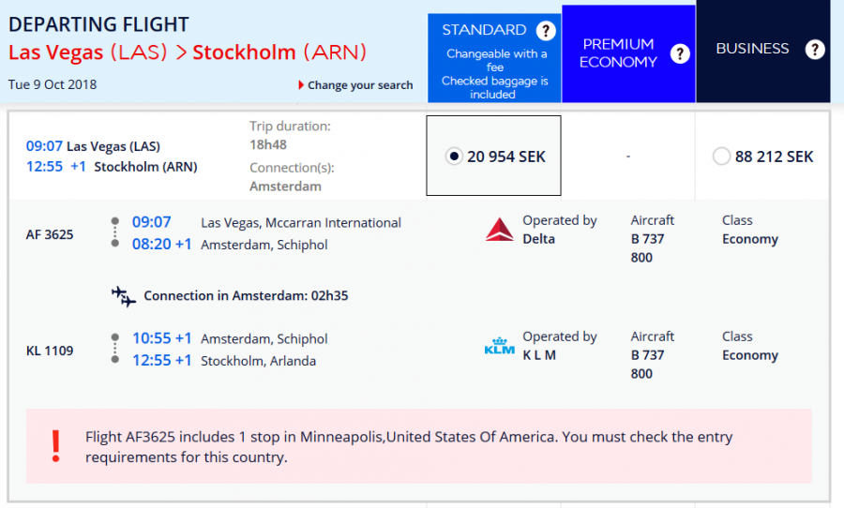This screenshot has width=844, height=508.
Task: Click flight number AF 3625
Action: [x=50, y=234]
